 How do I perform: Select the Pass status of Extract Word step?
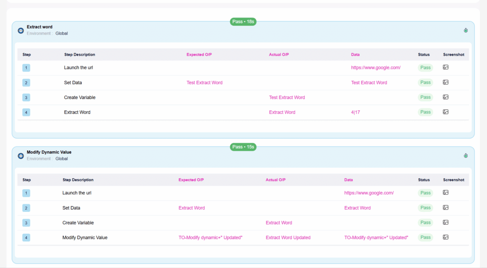click(x=425, y=112)
